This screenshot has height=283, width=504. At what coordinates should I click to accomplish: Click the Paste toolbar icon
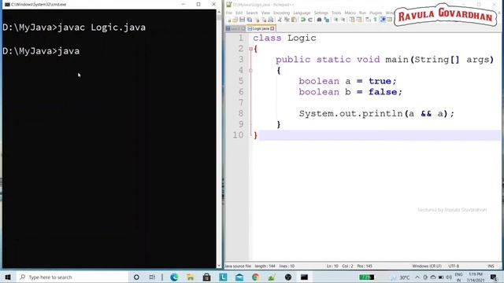pyautogui.click(x=294, y=20)
